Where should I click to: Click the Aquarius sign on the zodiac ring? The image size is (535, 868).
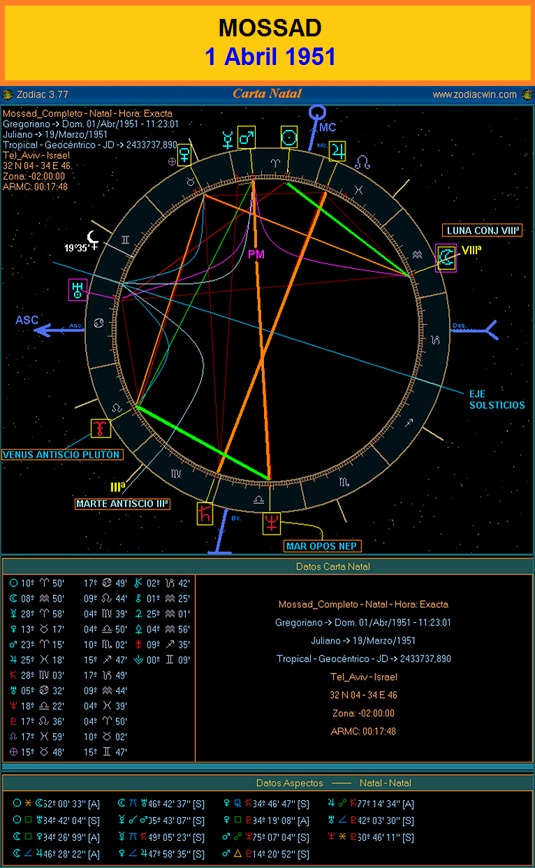pyautogui.click(x=416, y=255)
